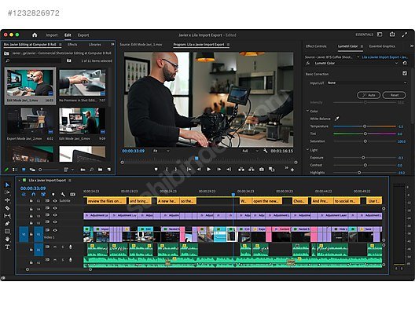Open Button Editor plus icon

(x=292, y=170)
